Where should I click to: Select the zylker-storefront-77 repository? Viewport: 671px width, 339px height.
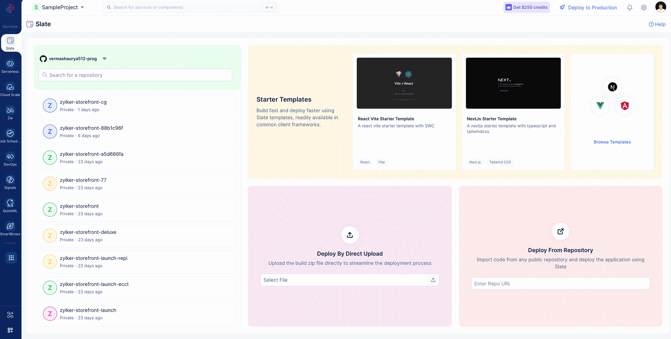pyautogui.click(x=137, y=184)
